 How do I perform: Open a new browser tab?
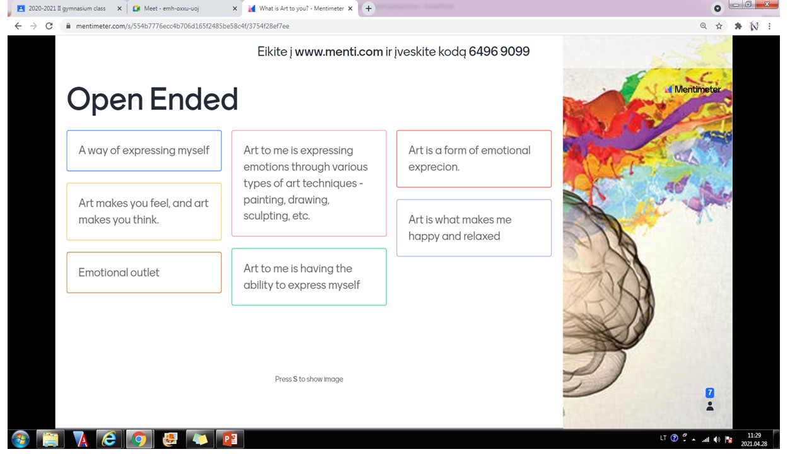[369, 9]
